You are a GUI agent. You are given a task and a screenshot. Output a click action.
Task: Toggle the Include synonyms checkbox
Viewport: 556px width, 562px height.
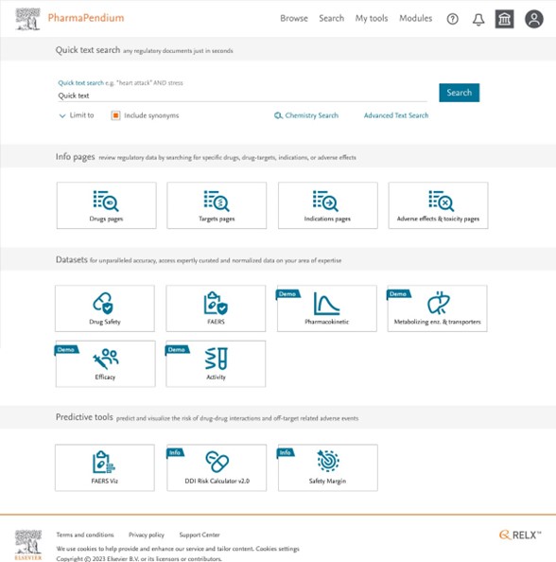[115, 115]
